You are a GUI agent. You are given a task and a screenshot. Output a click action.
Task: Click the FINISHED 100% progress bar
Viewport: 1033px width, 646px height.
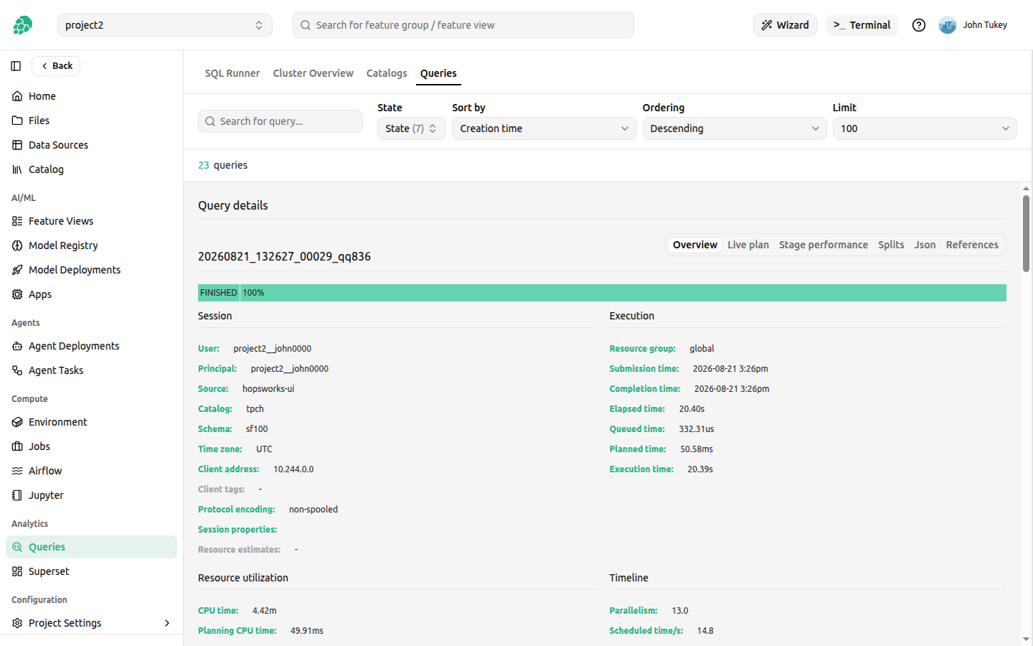602,293
